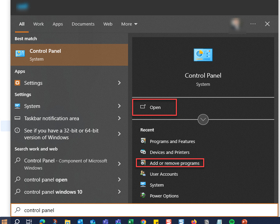Expand Taskbar notification area result arrow
Image resolution: width=280 pixels, height=224 pixels.
pyautogui.click(x=119, y=118)
